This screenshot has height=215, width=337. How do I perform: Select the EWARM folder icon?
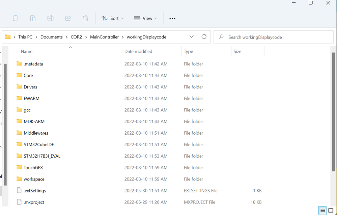pyautogui.click(x=19, y=98)
